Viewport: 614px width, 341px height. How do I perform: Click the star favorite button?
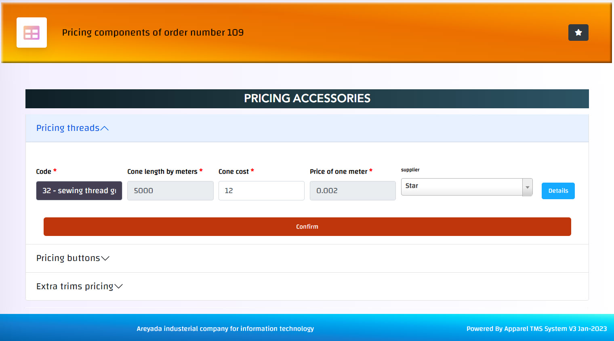click(x=578, y=33)
